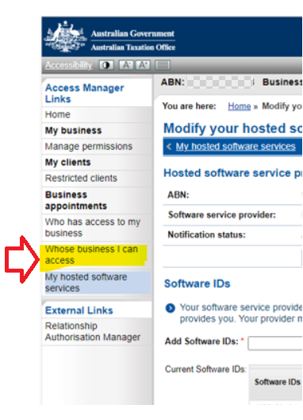Click the Home breadcrumb link
The width and height of the screenshot is (303, 420).
pos(240,106)
